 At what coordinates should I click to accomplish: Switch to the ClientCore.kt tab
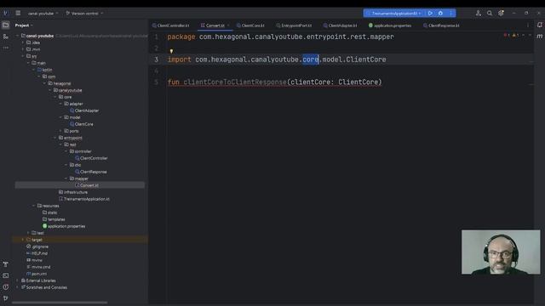250,25
